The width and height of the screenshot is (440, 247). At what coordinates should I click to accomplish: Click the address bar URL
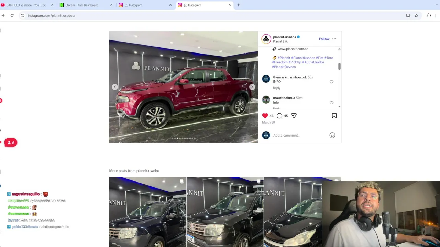52,15
